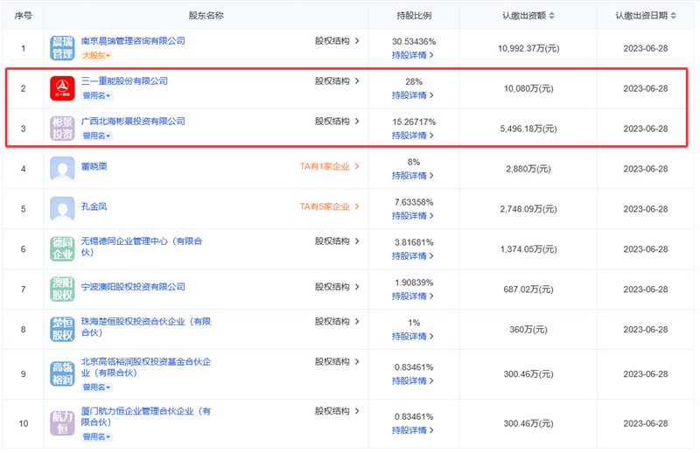Select the 687.02万(元) amount cell
Screen dimensions: 700x453
point(528,289)
